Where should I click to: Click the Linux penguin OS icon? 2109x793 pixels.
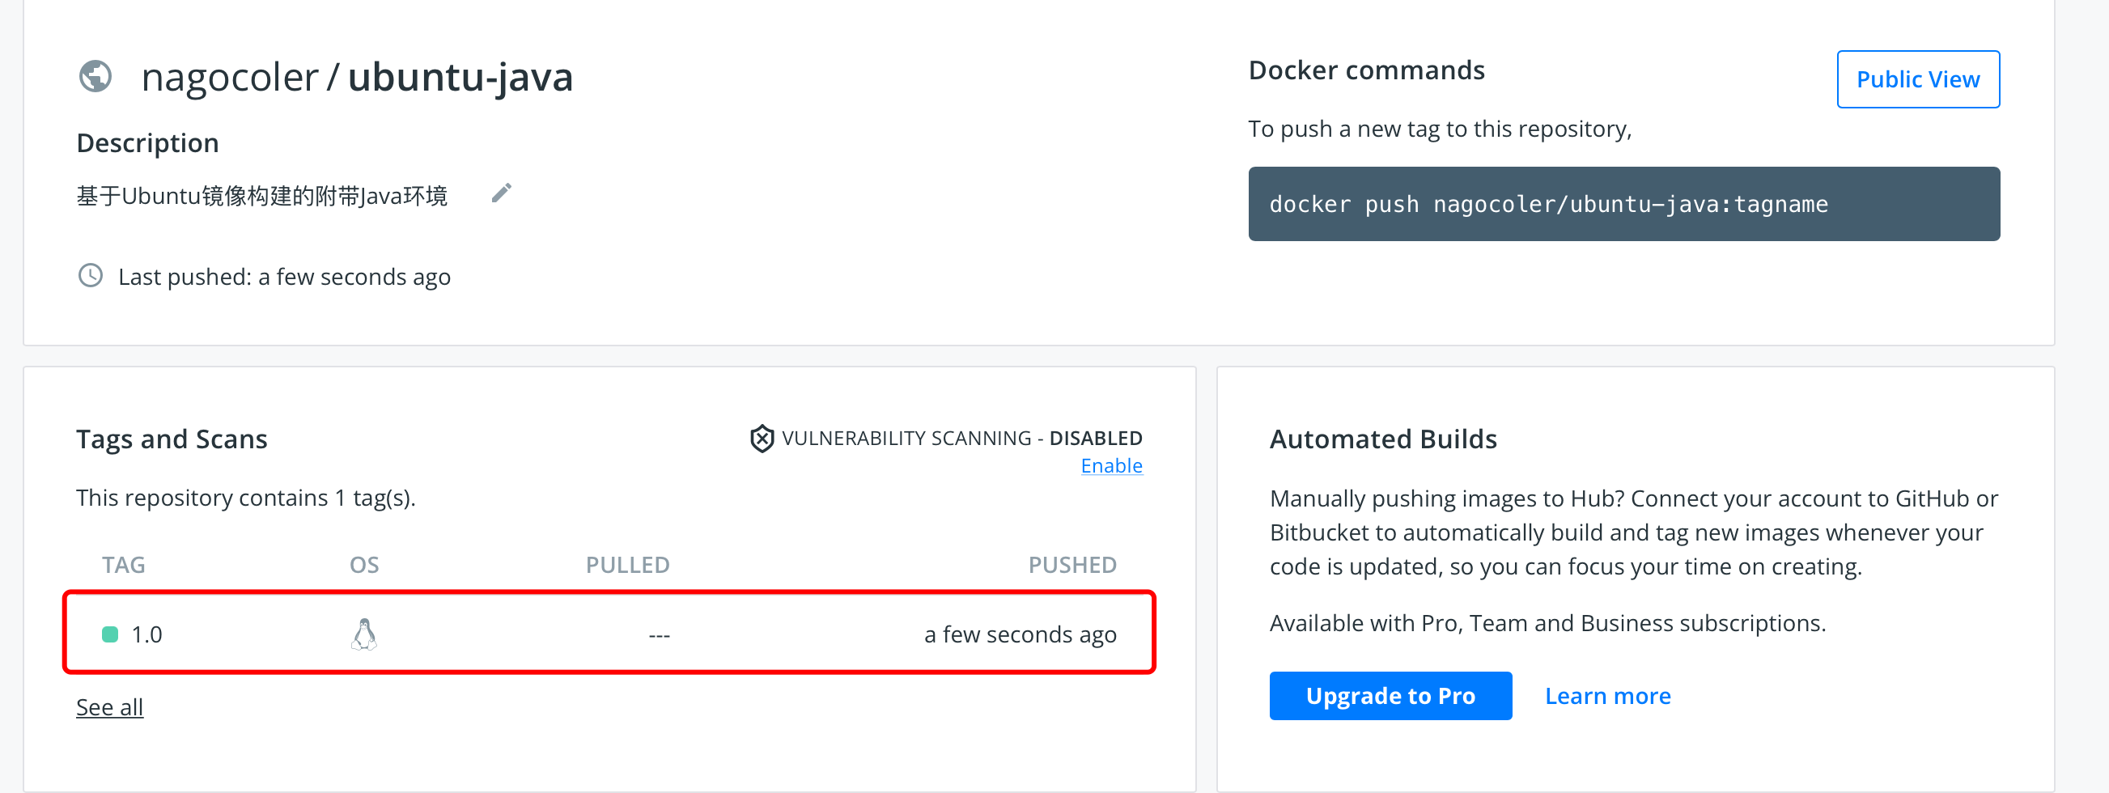(364, 634)
